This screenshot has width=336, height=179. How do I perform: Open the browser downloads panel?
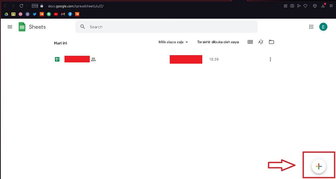point(323,6)
